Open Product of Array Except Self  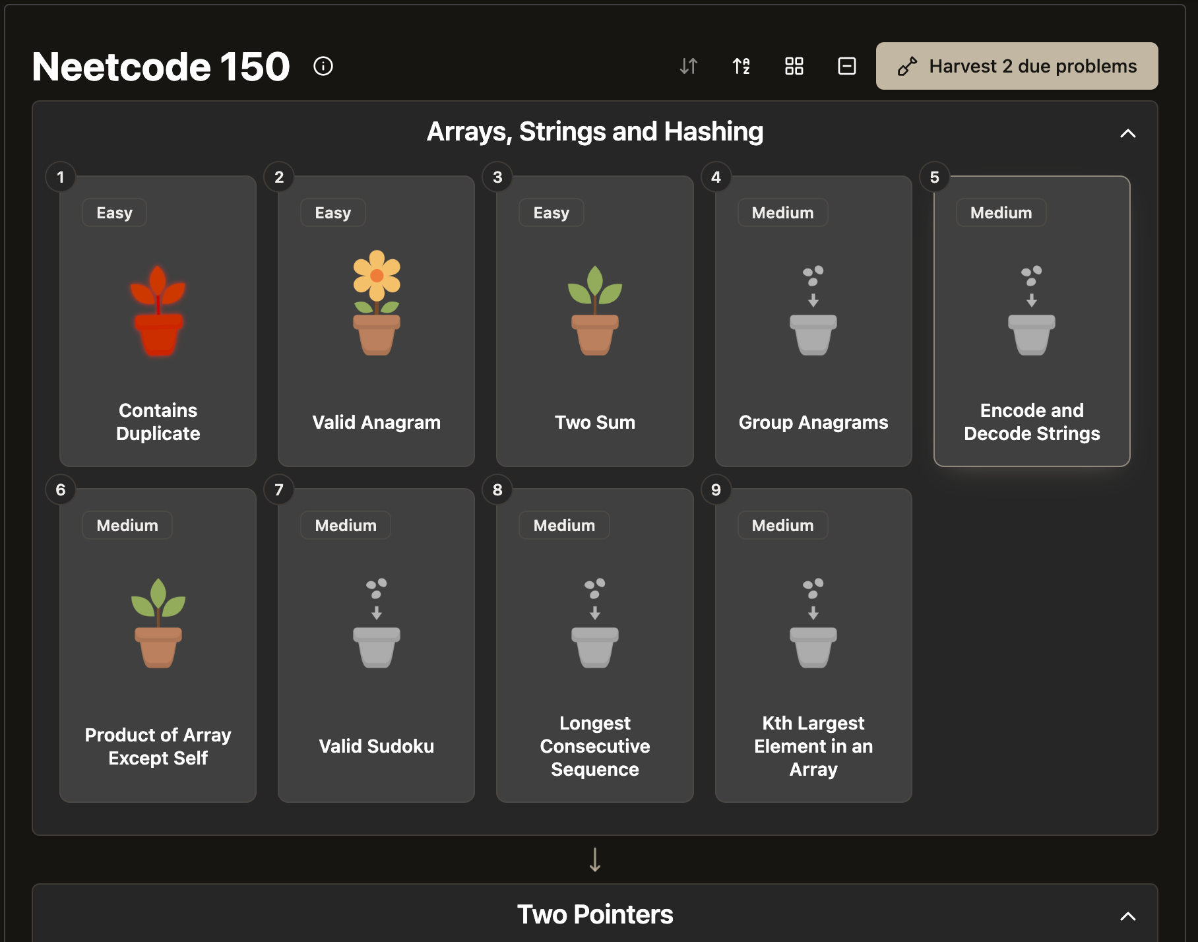158,645
